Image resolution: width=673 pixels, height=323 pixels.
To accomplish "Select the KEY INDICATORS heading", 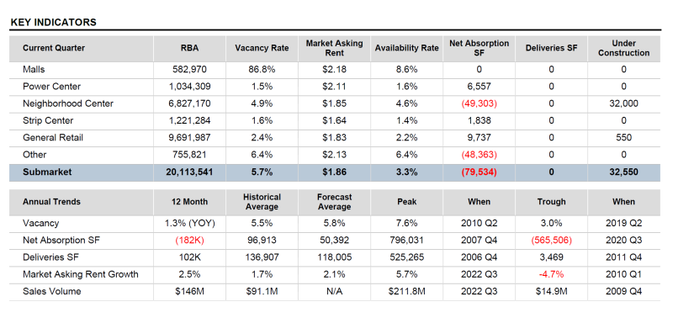I will pos(54,23).
